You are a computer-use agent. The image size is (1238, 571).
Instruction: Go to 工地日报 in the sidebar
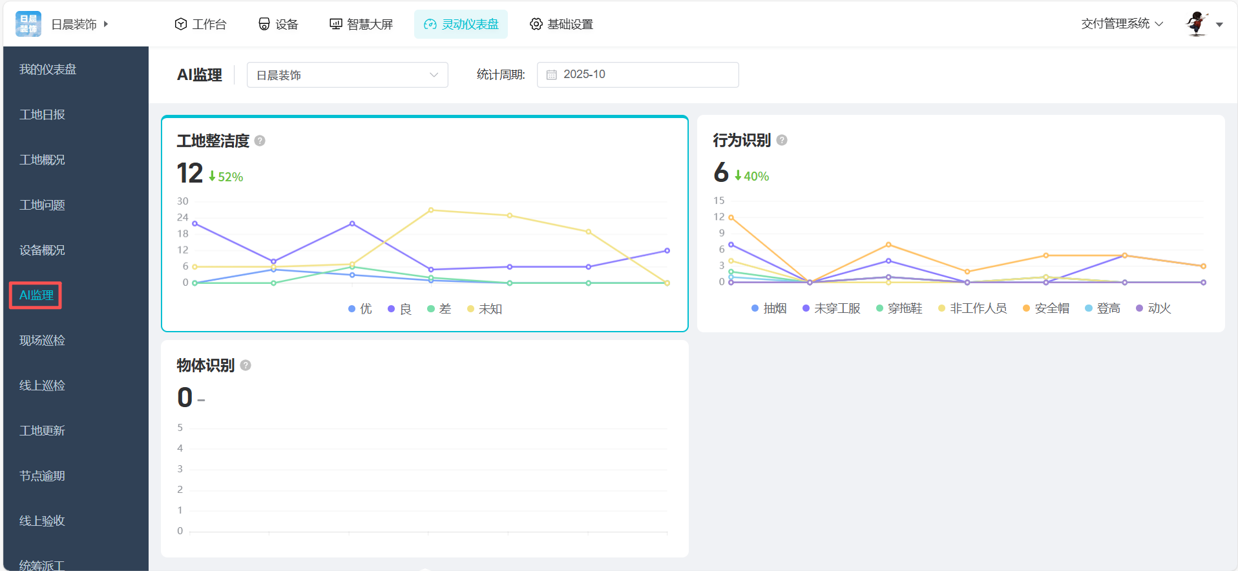pyautogui.click(x=43, y=114)
